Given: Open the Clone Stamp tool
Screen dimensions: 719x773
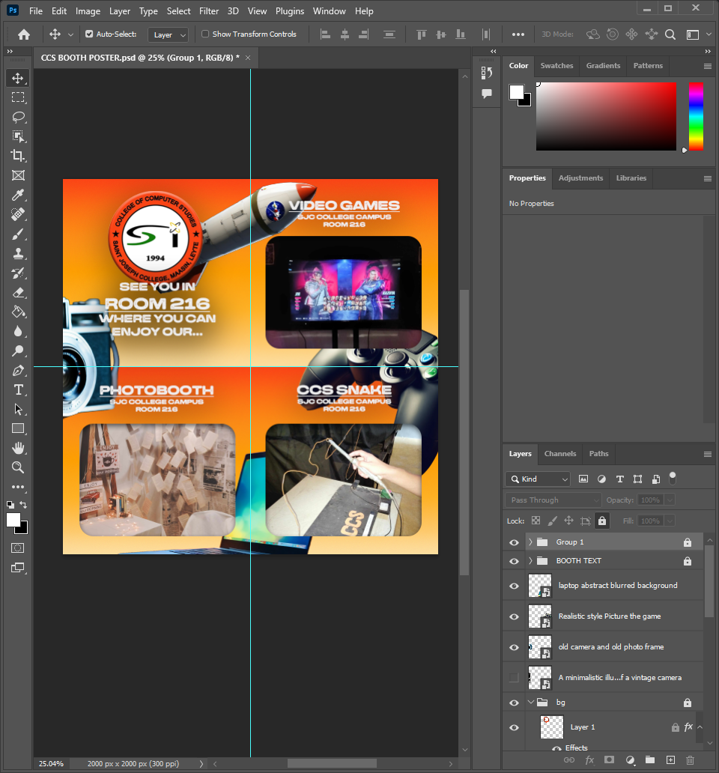Looking at the screenshot, I should pos(18,253).
